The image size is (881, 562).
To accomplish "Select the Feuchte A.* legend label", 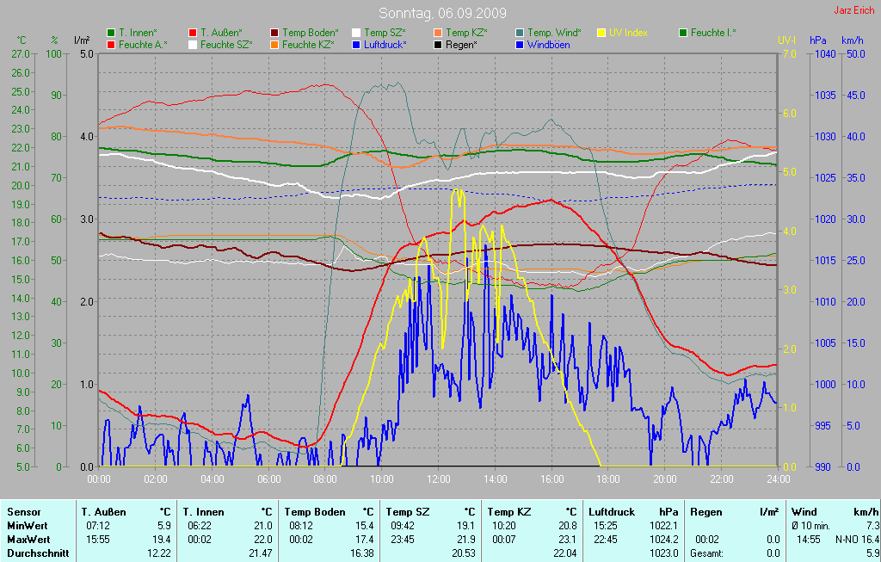I will [x=143, y=45].
